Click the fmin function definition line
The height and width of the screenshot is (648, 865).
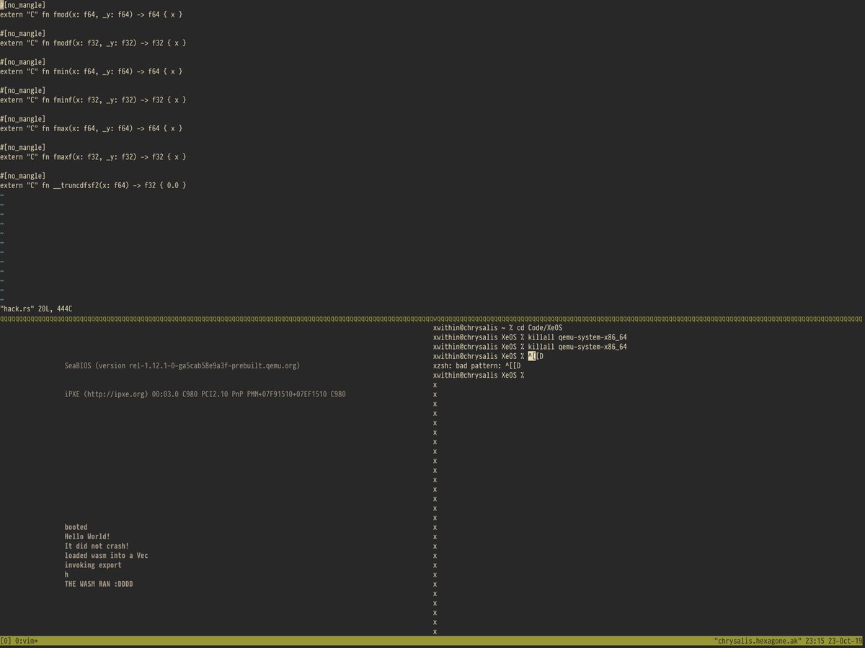[91, 71]
